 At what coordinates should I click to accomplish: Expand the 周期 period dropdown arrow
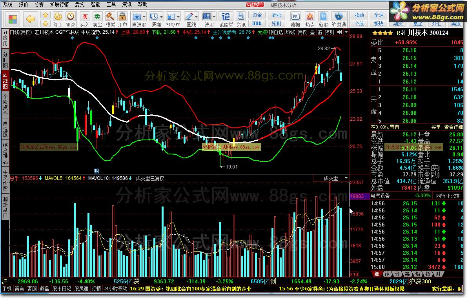coord(162,17)
